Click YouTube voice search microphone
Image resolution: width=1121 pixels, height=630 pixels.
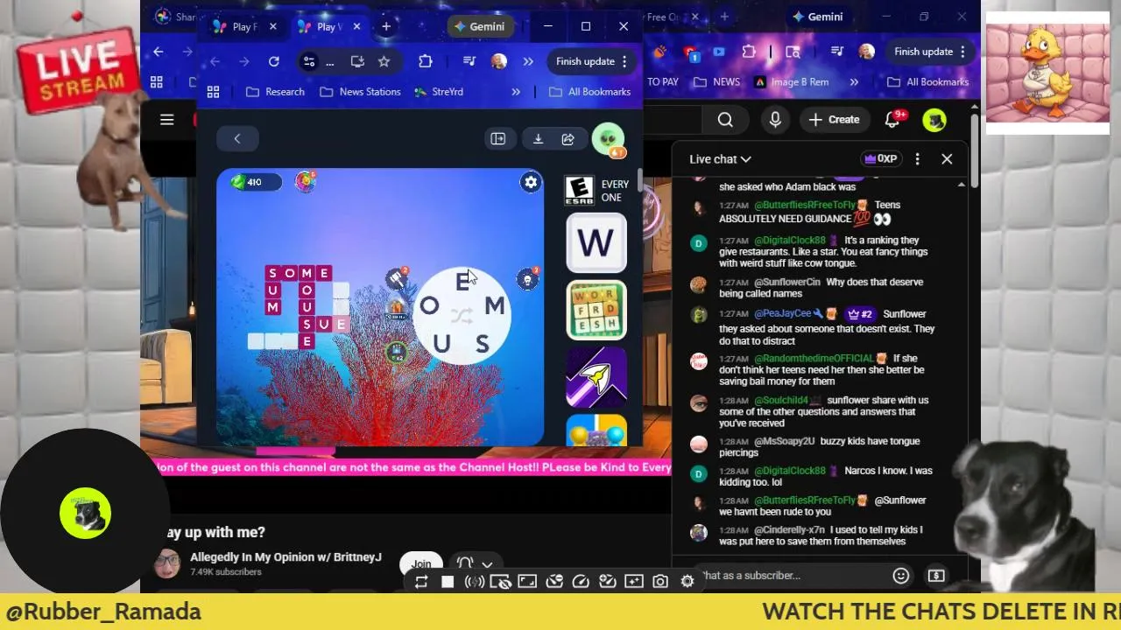click(x=775, y=120)
